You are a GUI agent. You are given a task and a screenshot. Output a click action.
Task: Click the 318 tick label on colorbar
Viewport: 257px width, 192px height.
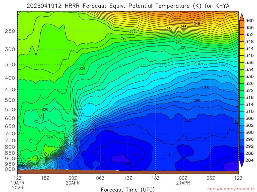(249, 97)
